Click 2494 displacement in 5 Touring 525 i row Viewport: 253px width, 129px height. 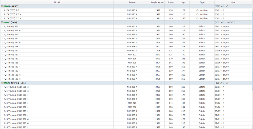point(158,103)
